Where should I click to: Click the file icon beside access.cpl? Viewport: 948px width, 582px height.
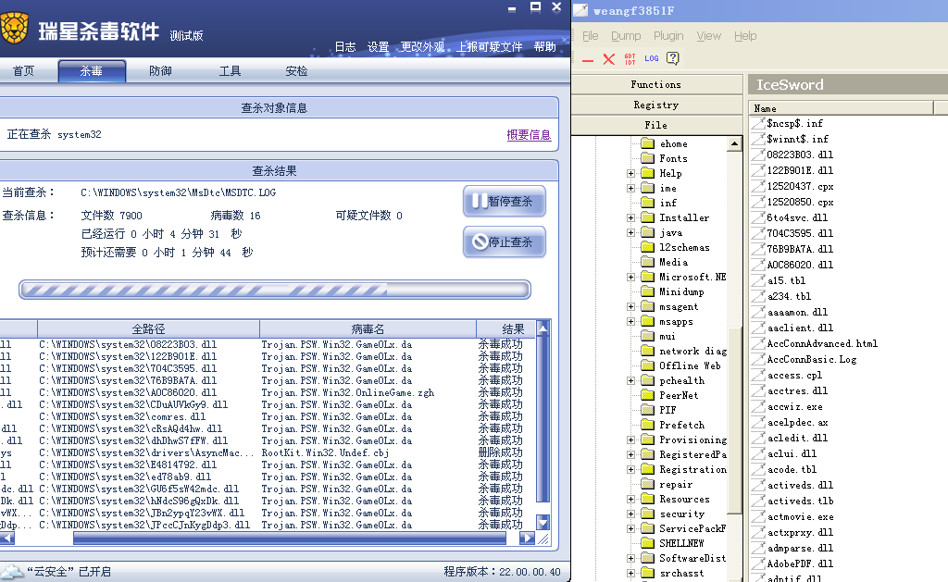coord(757,375)
